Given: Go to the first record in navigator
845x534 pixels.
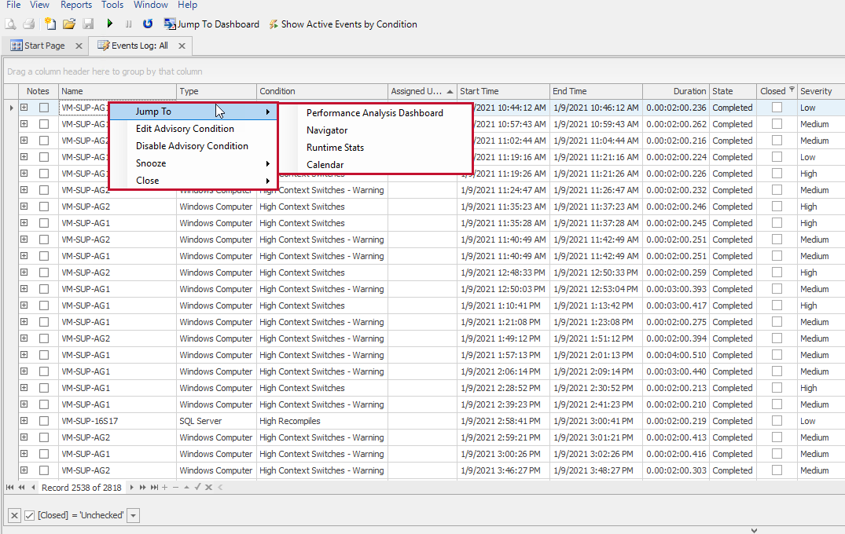Looking at the screenshot, I should coord(9,488).
